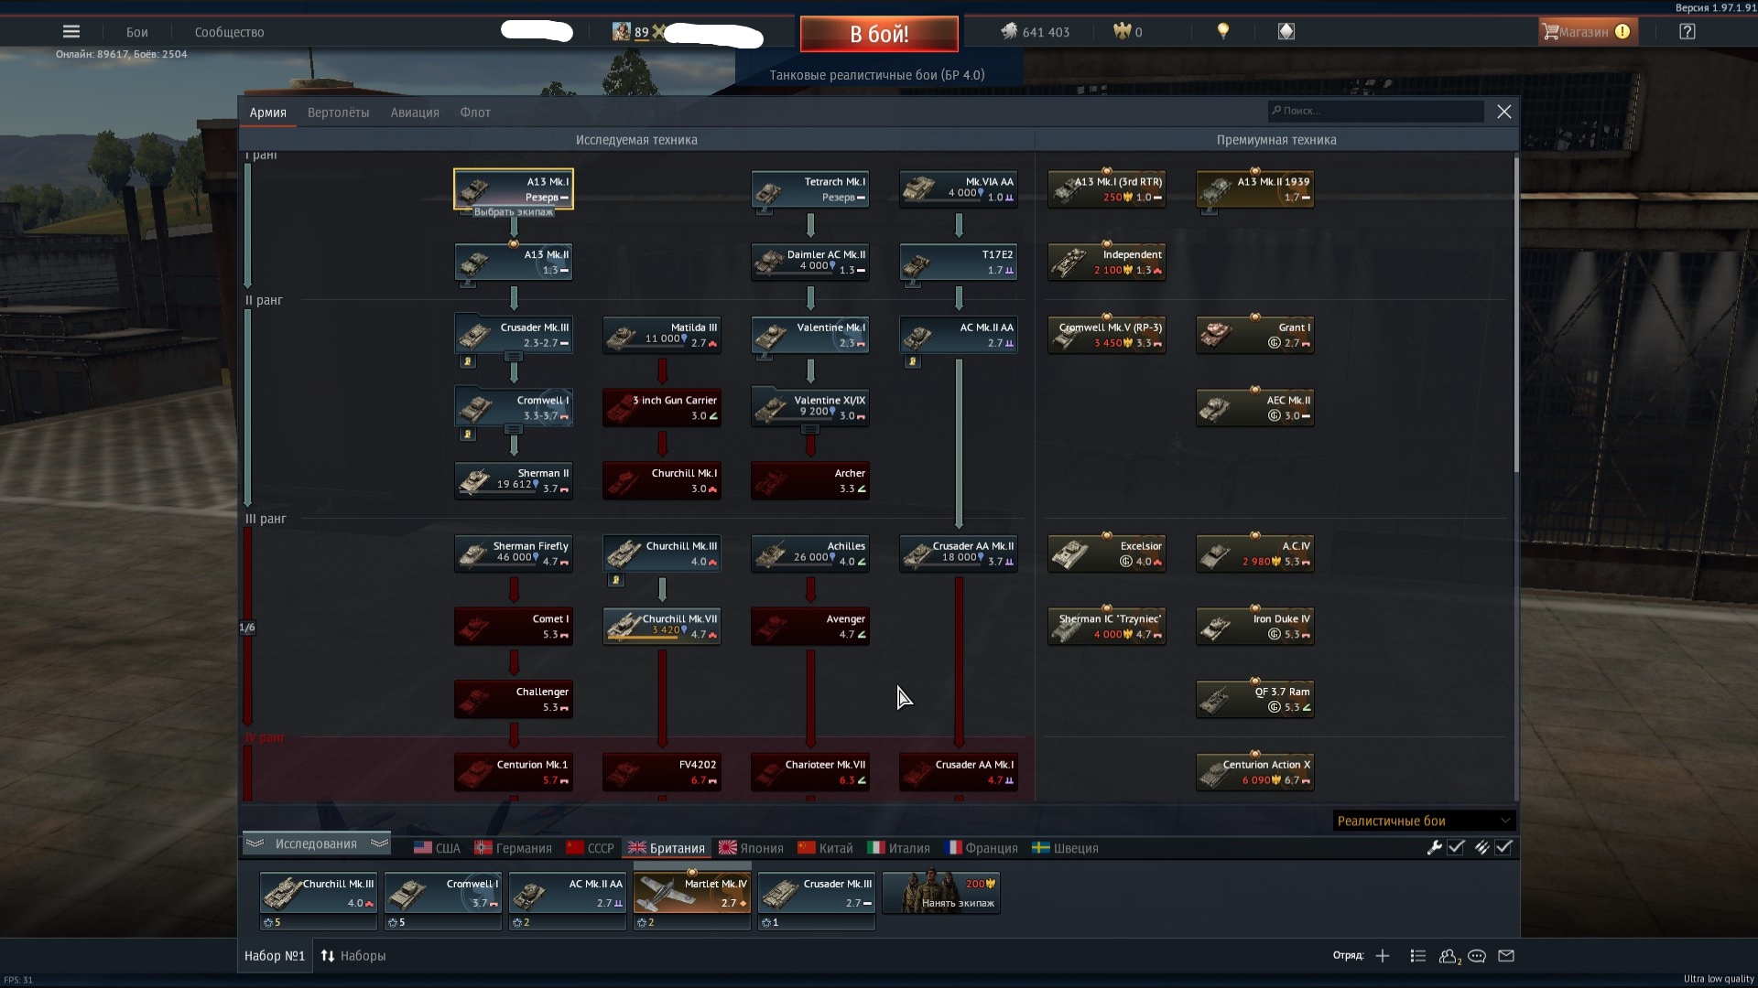
Task: Switch to the Авиация tab
Action: coord(415,113)
